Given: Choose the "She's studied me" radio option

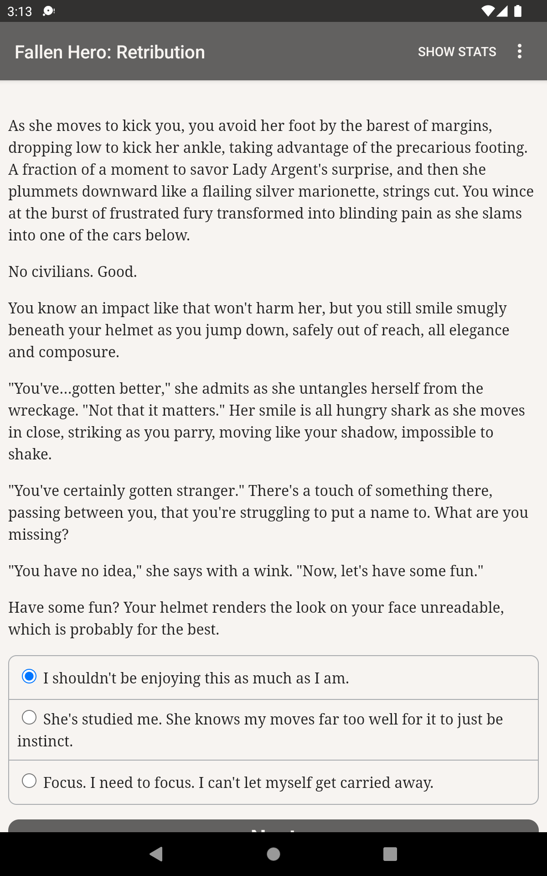Looking at the screenshot, I should click(x=30, y=718).
